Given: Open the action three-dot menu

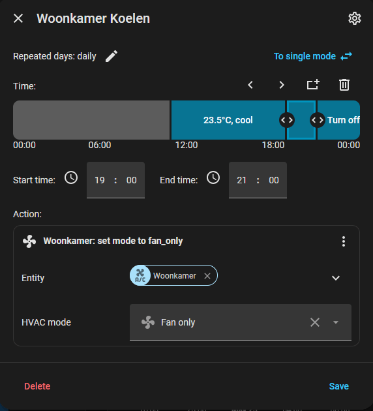Looking at the screenshot, I should [x=344, y=241].
